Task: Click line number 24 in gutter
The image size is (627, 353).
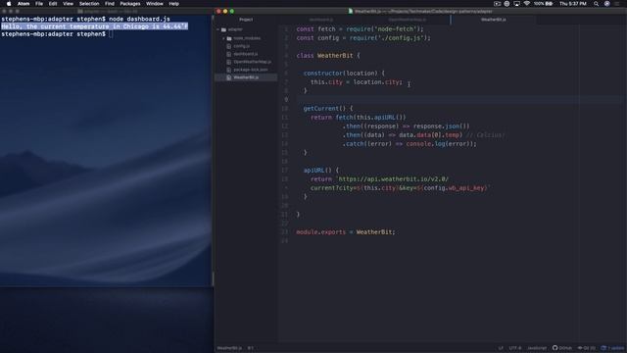Action: (x=285, y=241)
